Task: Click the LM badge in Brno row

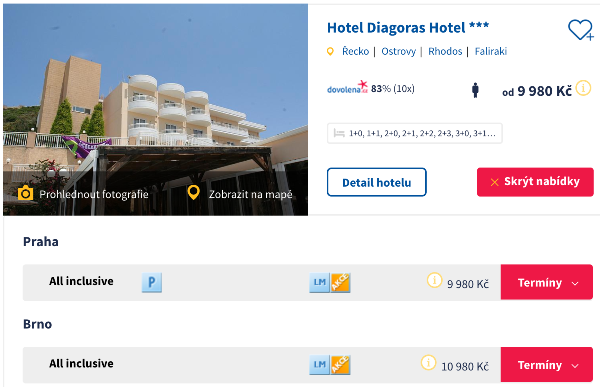Action: tap(320, 365)
